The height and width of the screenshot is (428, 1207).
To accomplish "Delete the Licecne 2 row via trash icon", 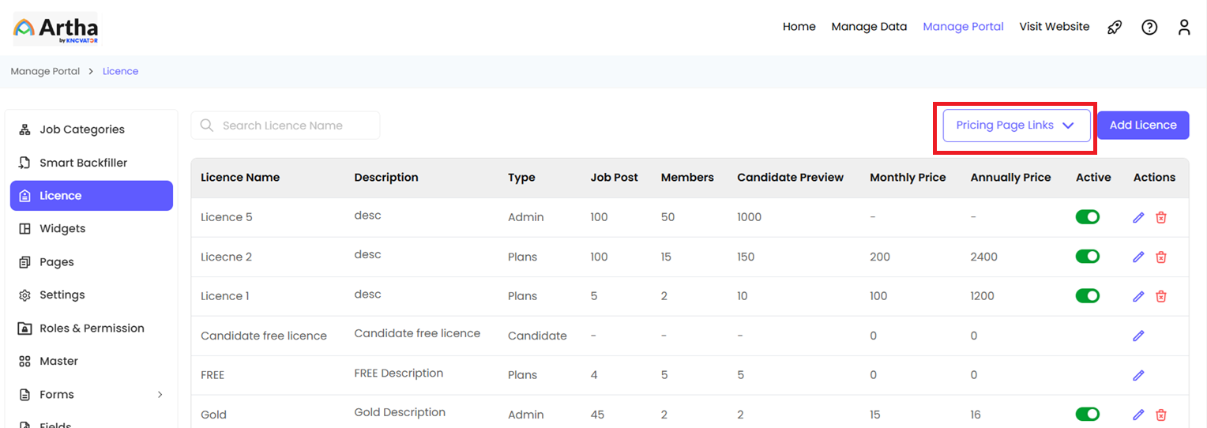I will tap(1160, 257).
